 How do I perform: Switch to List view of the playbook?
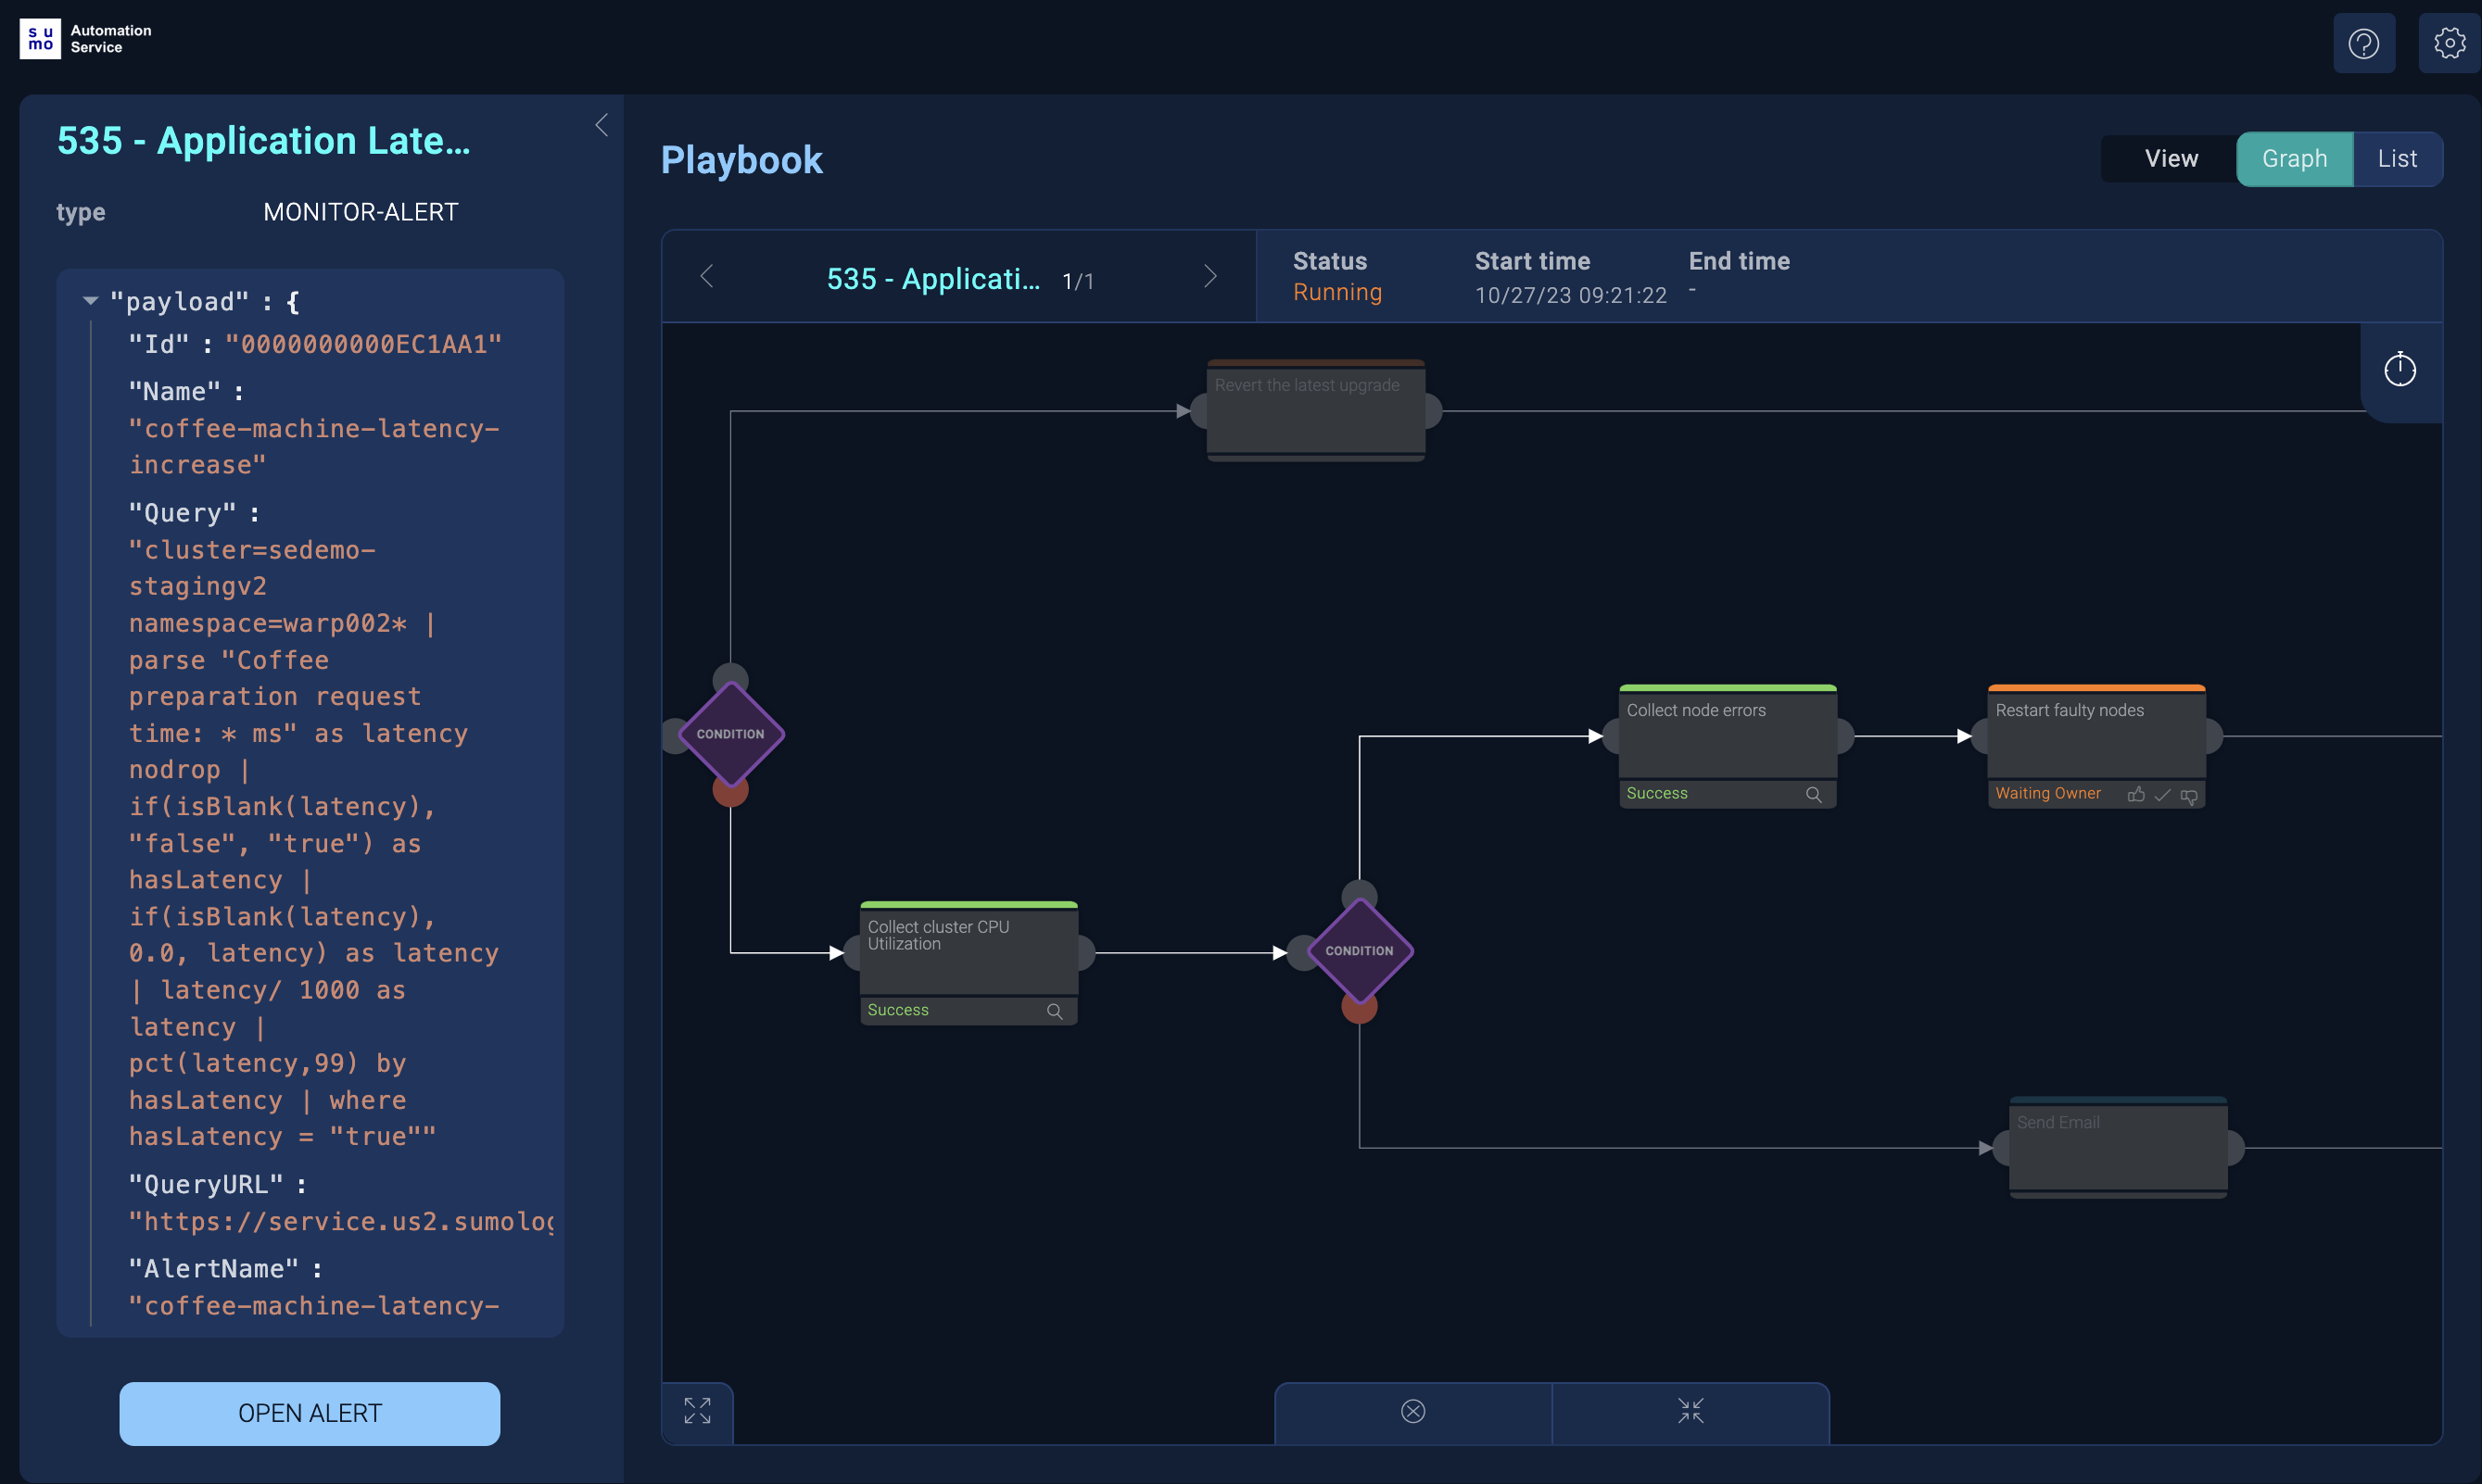[x=2397, y=158]
